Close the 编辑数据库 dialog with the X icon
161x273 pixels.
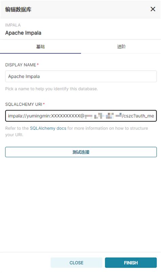[153, 9]
